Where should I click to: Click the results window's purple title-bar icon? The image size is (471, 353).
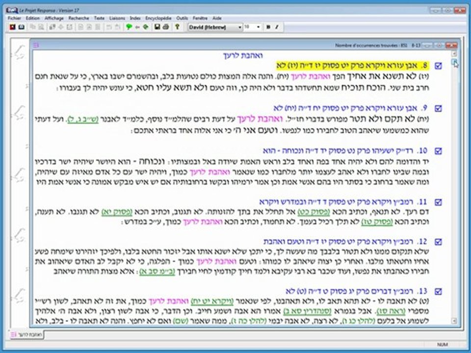pos(36,45)
